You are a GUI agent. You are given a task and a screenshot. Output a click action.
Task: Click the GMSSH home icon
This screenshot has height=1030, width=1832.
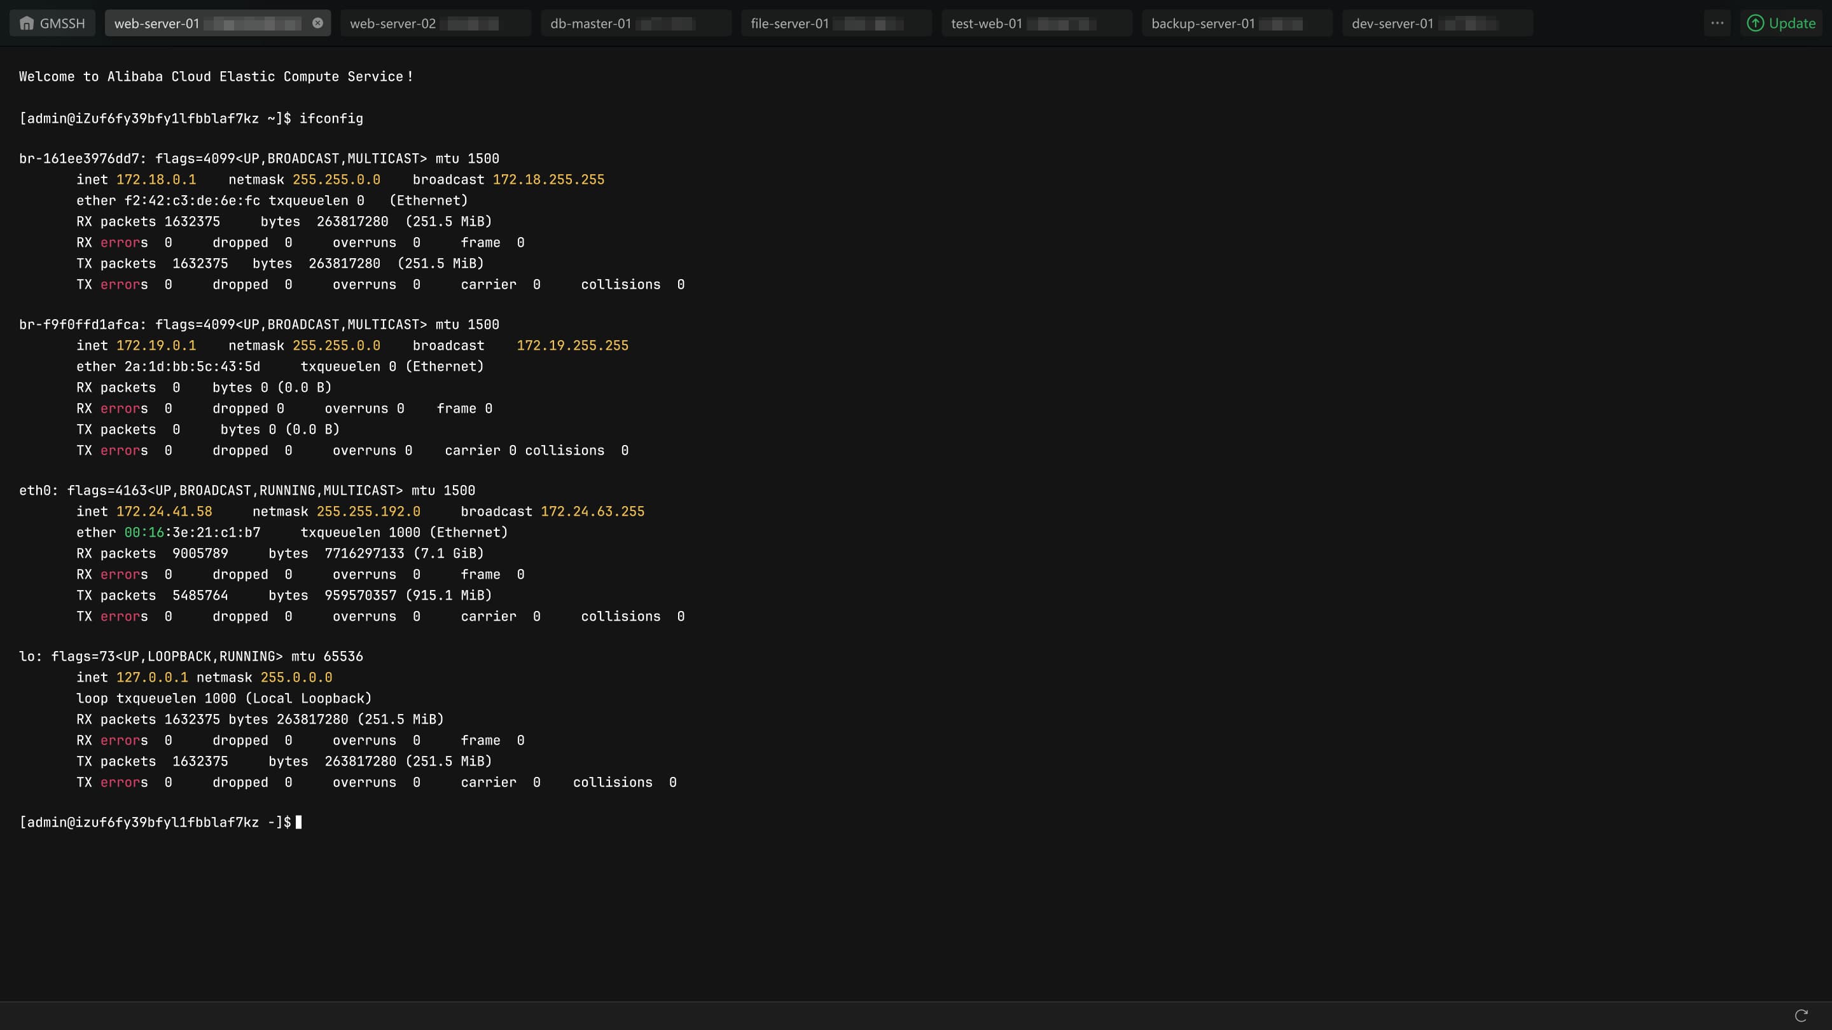click(x=27, y=24)
